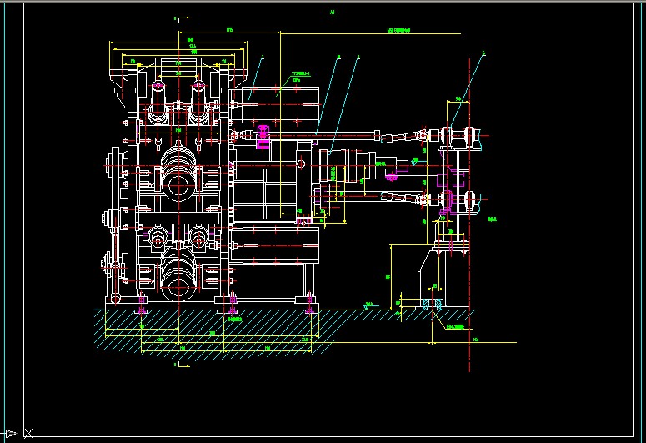Click the UCS axis icon at bottom-left corner
This screenshot has height=443, width=646.
(x=18, y=434)
